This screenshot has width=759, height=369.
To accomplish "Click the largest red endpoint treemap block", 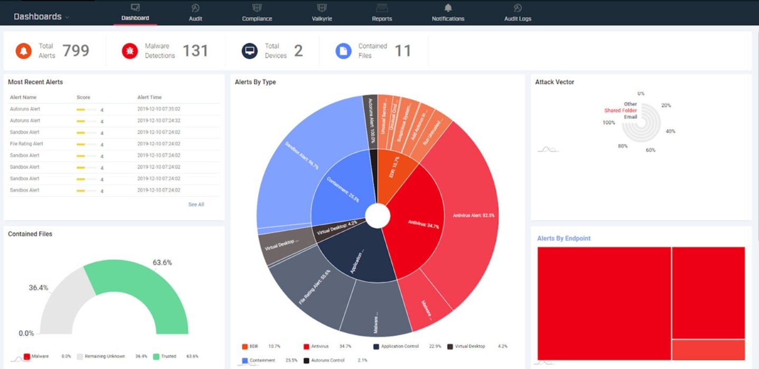I will pos(604,303).
